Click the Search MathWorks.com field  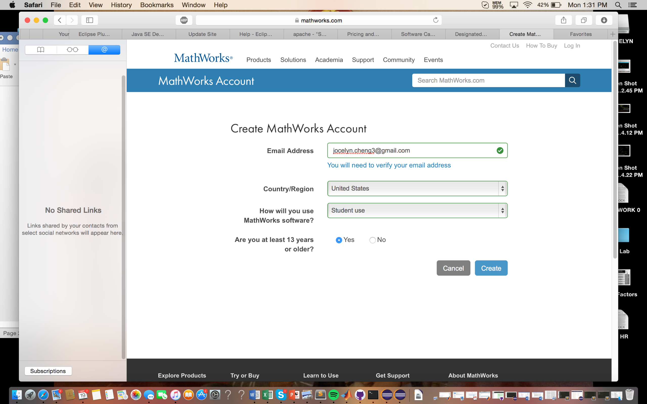tap(489, 80)
